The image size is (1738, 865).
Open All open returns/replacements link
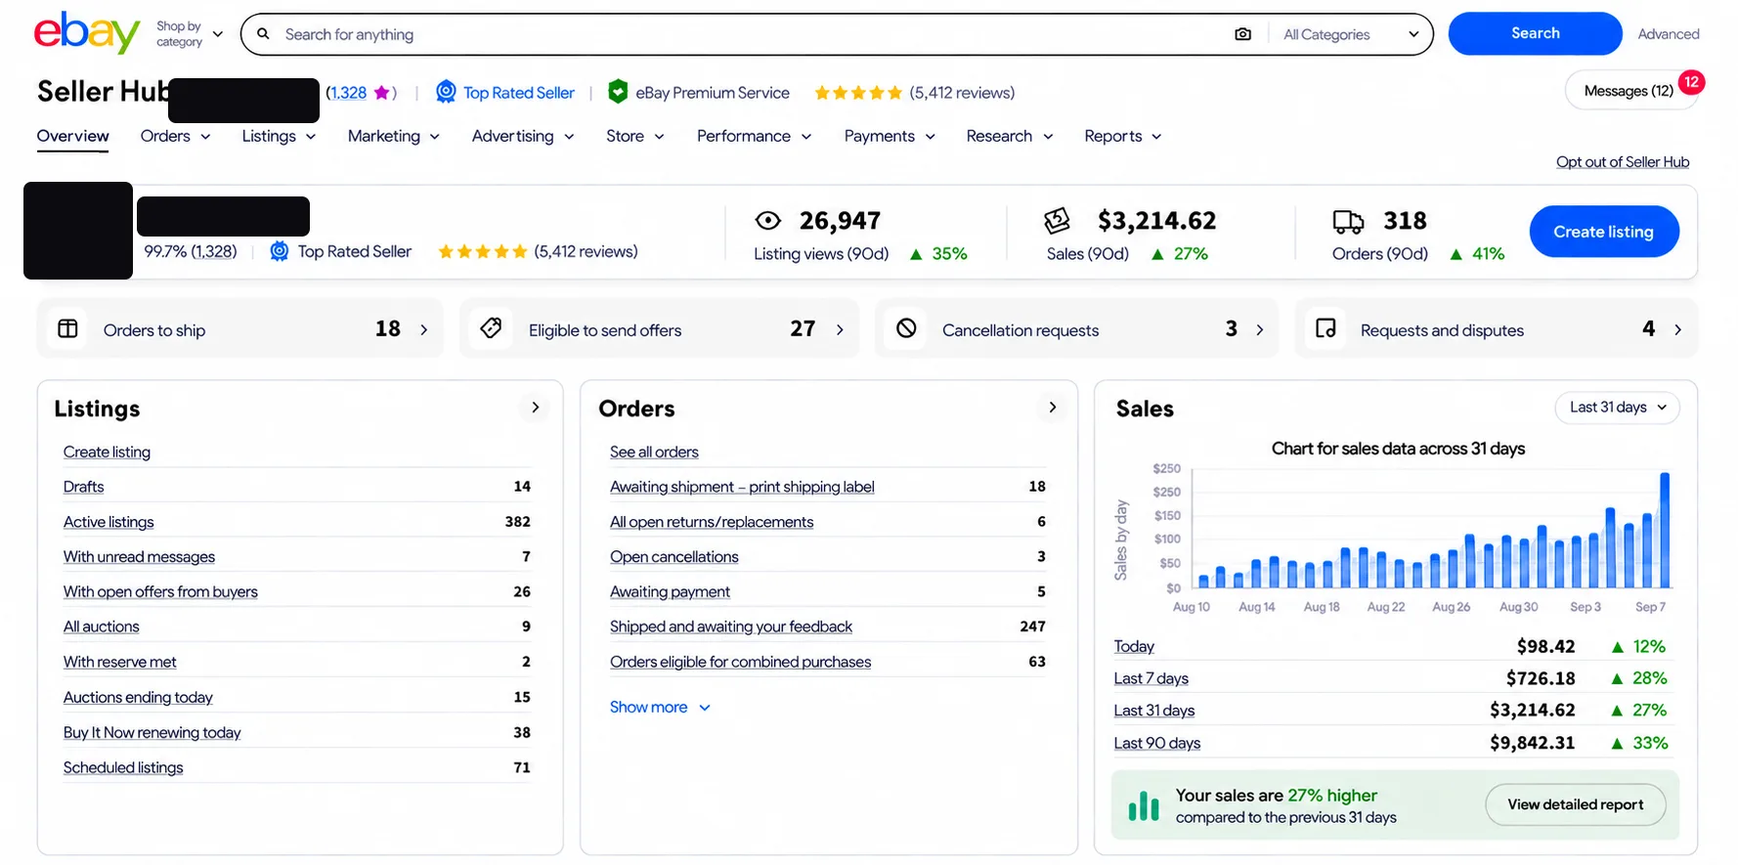coord(712,522)
